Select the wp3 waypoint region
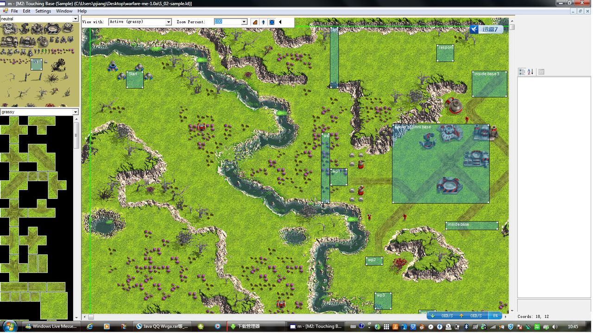The image size is (593, 333). pos(383,301)
